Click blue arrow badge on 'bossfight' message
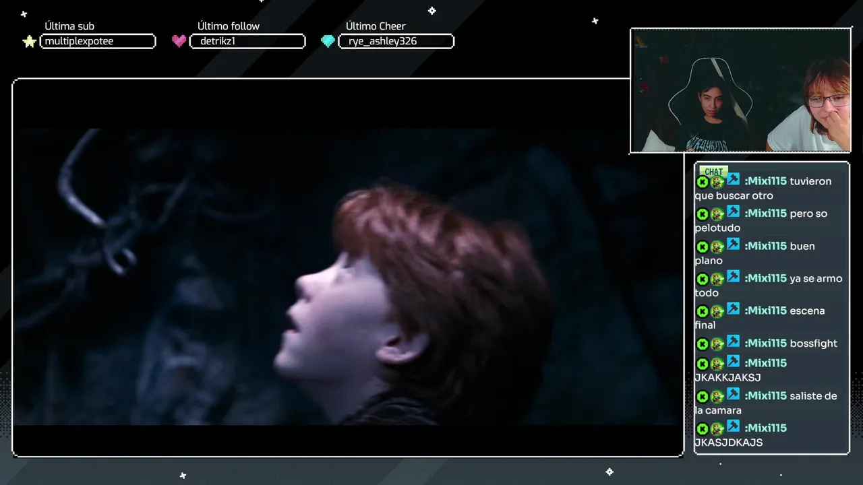The image size is (863, 485). [733, 342]
